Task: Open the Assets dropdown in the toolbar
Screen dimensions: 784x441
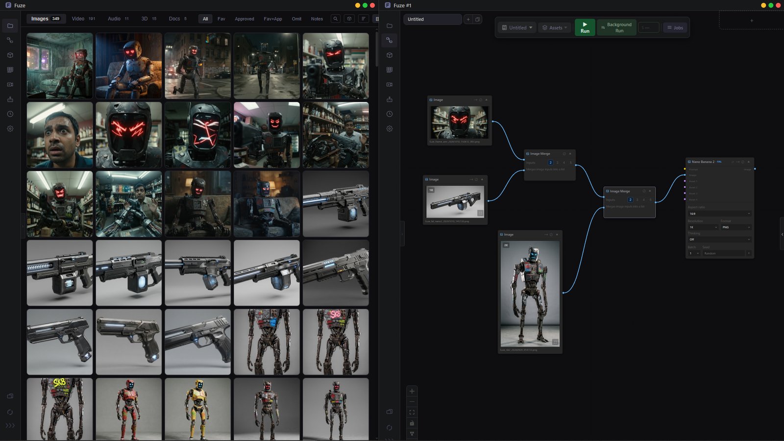Action: tap(555, 27)
